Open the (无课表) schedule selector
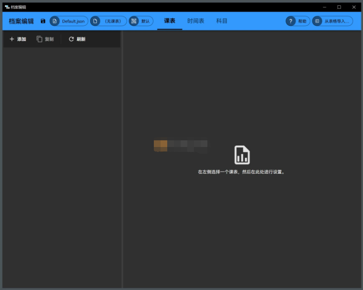The width and height of the screenshot is (363, 290). tap(107, 20)
